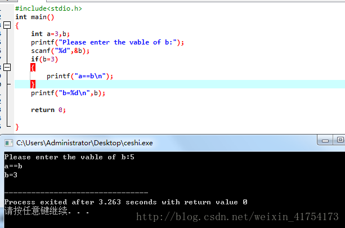Click the printf("b=%d\n",b); line
Image resolution: width=345 pixels, height=228 pixels.
(x=68, y=93)
